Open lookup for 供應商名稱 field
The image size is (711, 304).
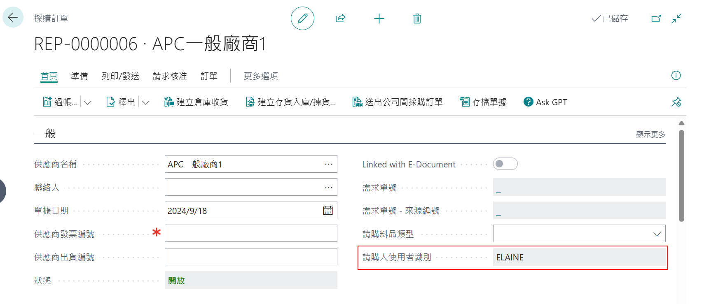328,164
